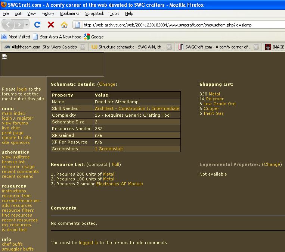Viewport: 285px width, 252px height.
Task: Click the URL address bar
Action: pyautogui.click(x=179, y=25)
